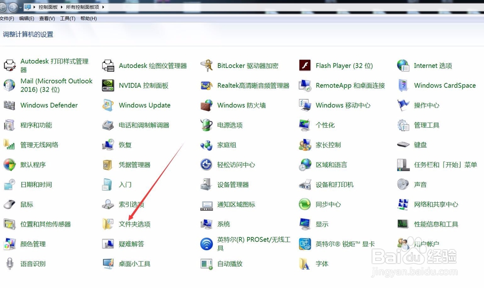Open Autodesk 绘图仪管理器 icon

[x=108, y=65]
